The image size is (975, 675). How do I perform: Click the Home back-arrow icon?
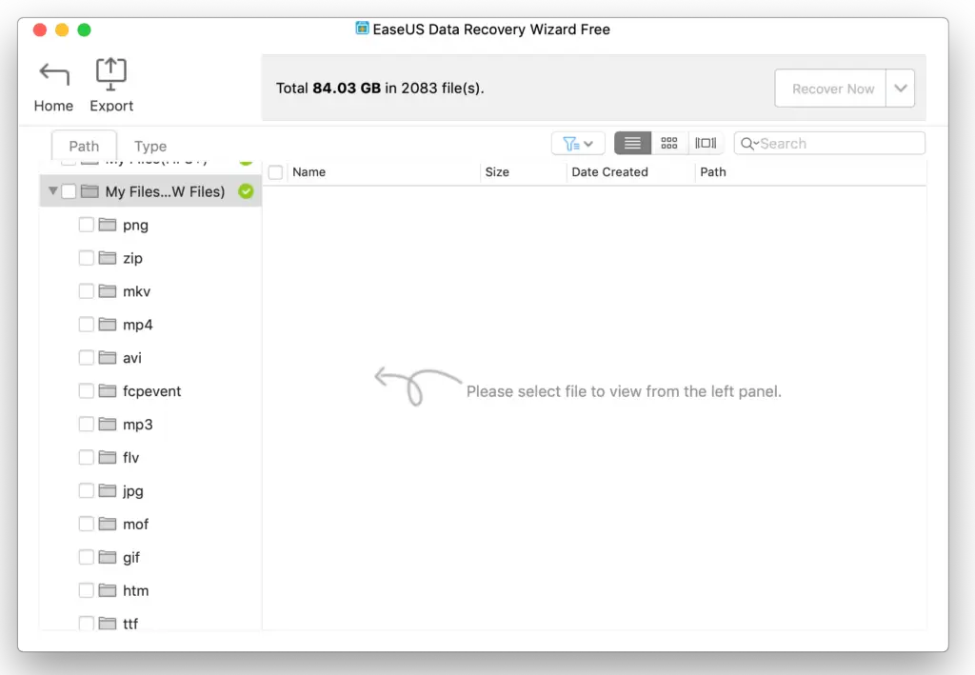pos(54,74)
